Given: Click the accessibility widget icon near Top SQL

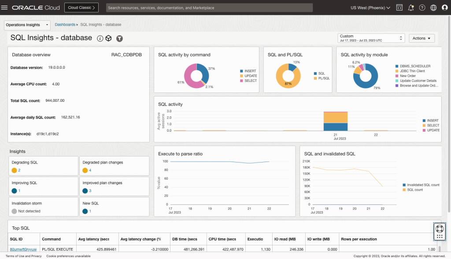Looking at the screenshot, I should 439,231.
